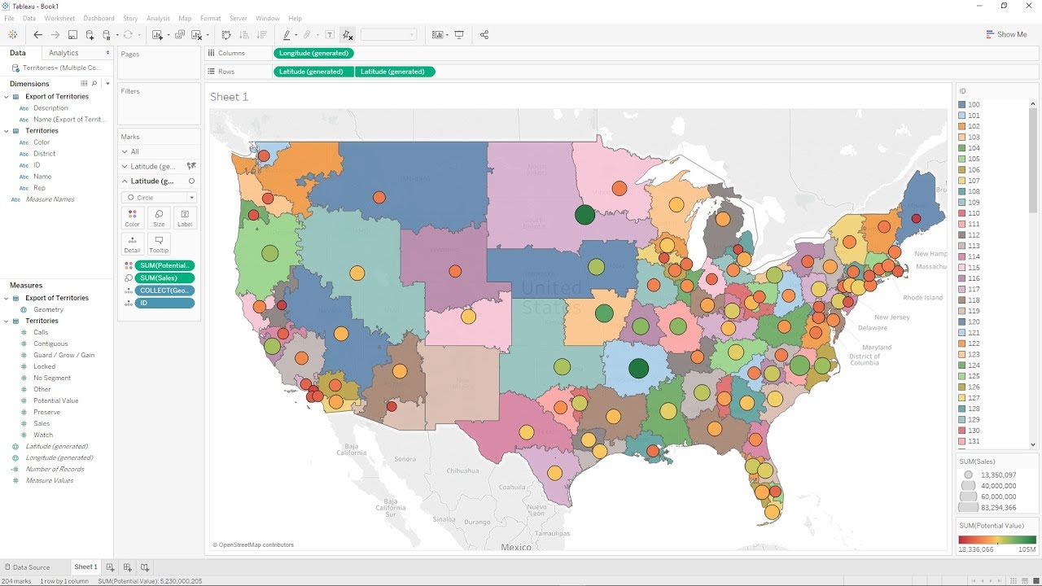Collapse Territories folder under Dimensions

[x=7, y=131]
